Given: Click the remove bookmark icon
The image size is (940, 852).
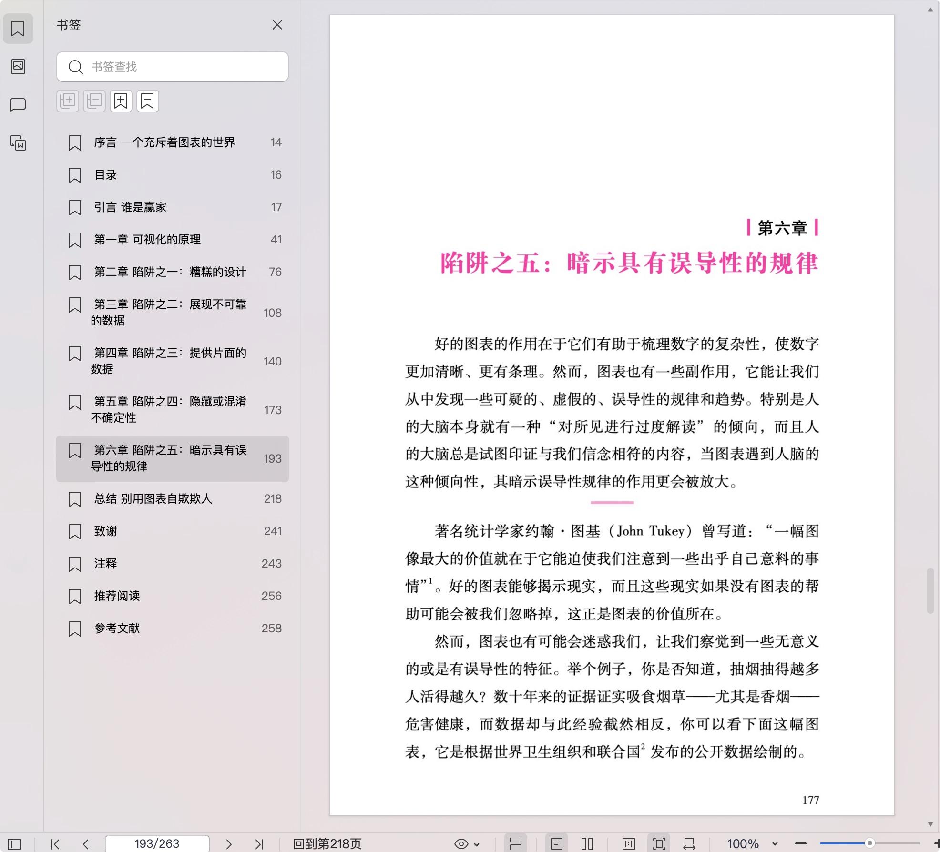Looking at the screenshot, I should pyautogui.click(x=148, y=101).
